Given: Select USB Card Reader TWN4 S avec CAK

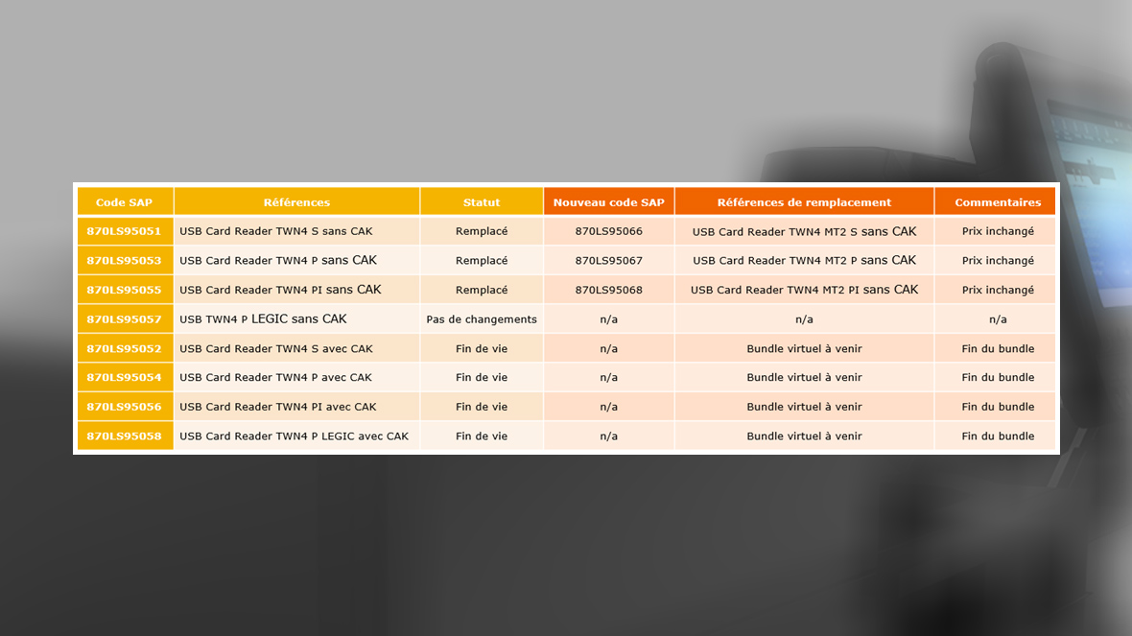Looking at the screenshot, I should pyautogui.click(x=275, y=348).
